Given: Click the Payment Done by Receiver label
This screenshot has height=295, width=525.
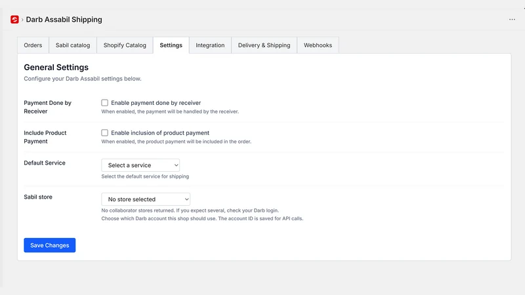Looking at the screenshot, I should tap(47, 107).
